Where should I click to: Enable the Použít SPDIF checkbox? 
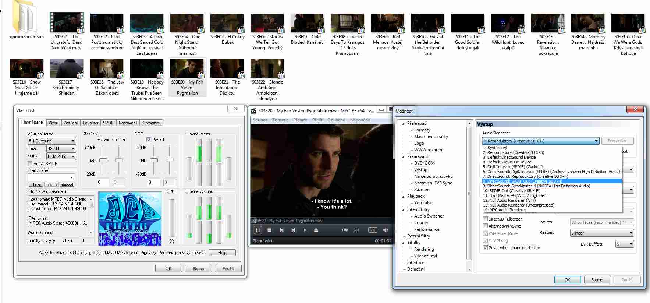click(x=30, y=164)
